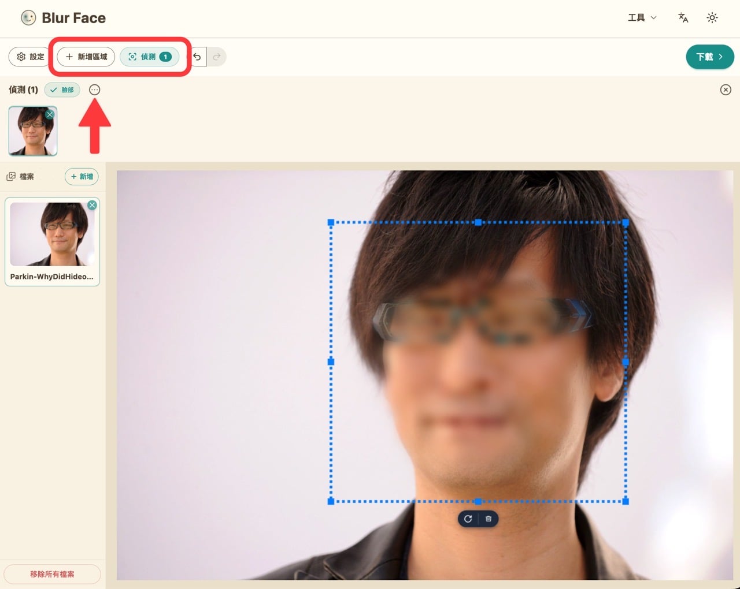Image resolution: width=740 pixels, height=589 pixels.
Task: Remove the detected face thumbnail
Action: click(50, 114)
